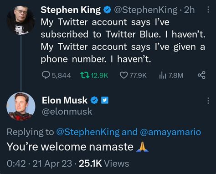The height and width of the screenshot is (174, 216).
Task: Share Stephen King's tweet
Action: (201, 75)
